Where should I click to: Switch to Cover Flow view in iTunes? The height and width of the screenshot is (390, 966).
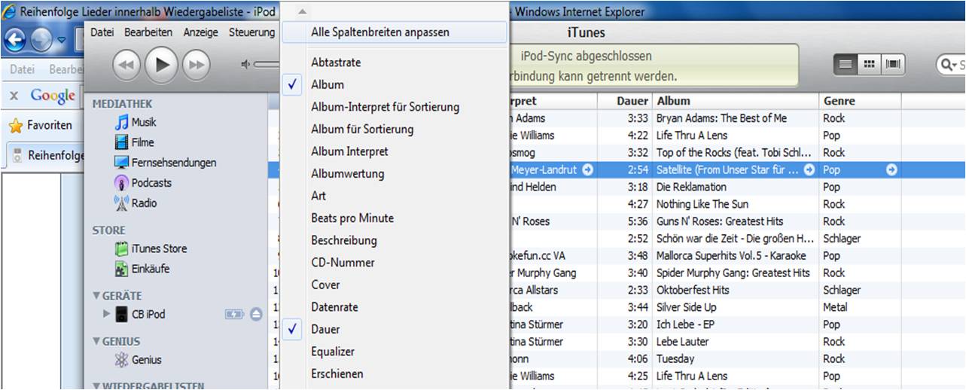click(892, 65)
